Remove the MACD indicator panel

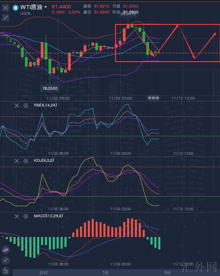(17, 216)
